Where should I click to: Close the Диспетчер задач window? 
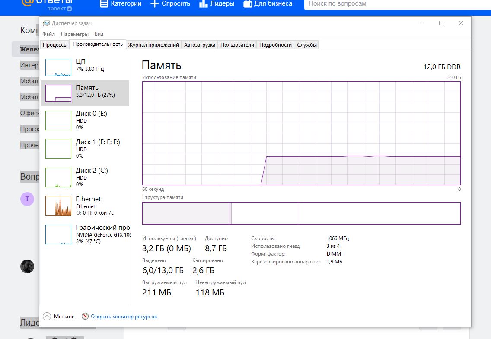(x=461, y=23)
